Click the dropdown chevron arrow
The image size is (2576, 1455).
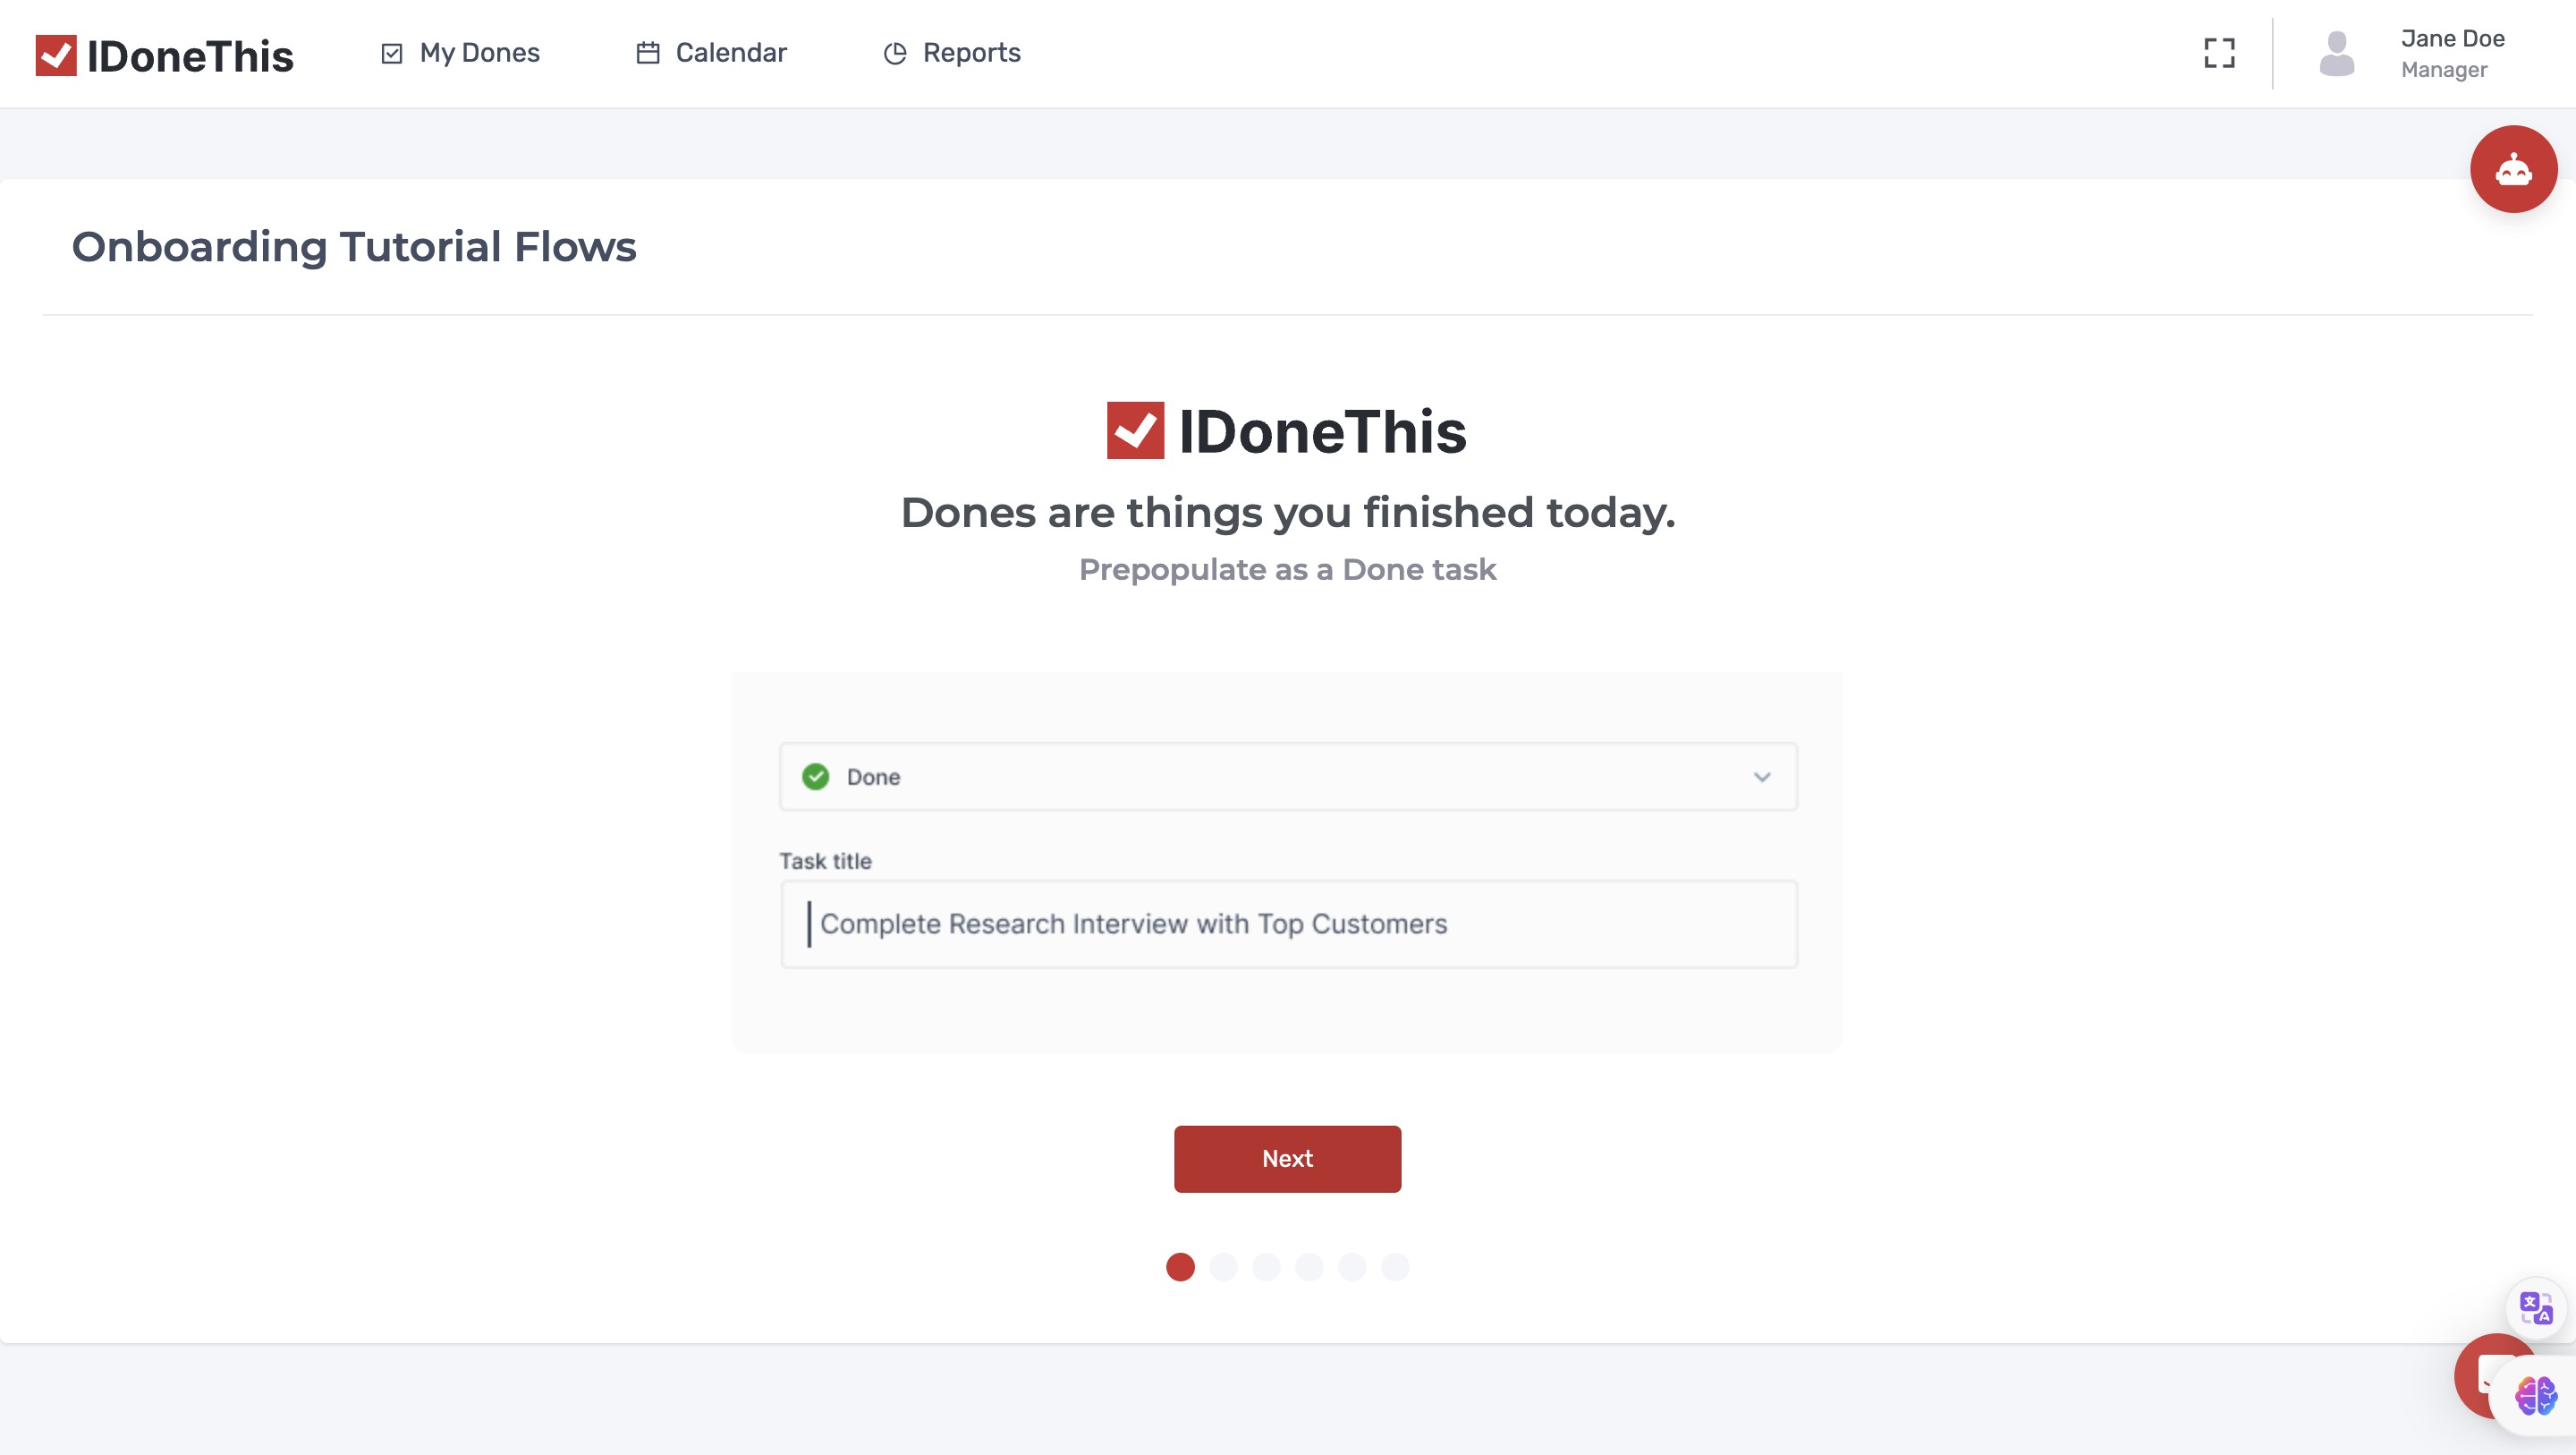tap(1761, 777)
